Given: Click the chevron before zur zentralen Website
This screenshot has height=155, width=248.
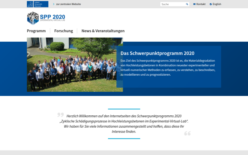Looking at the screenshot, I should [54, 4].
